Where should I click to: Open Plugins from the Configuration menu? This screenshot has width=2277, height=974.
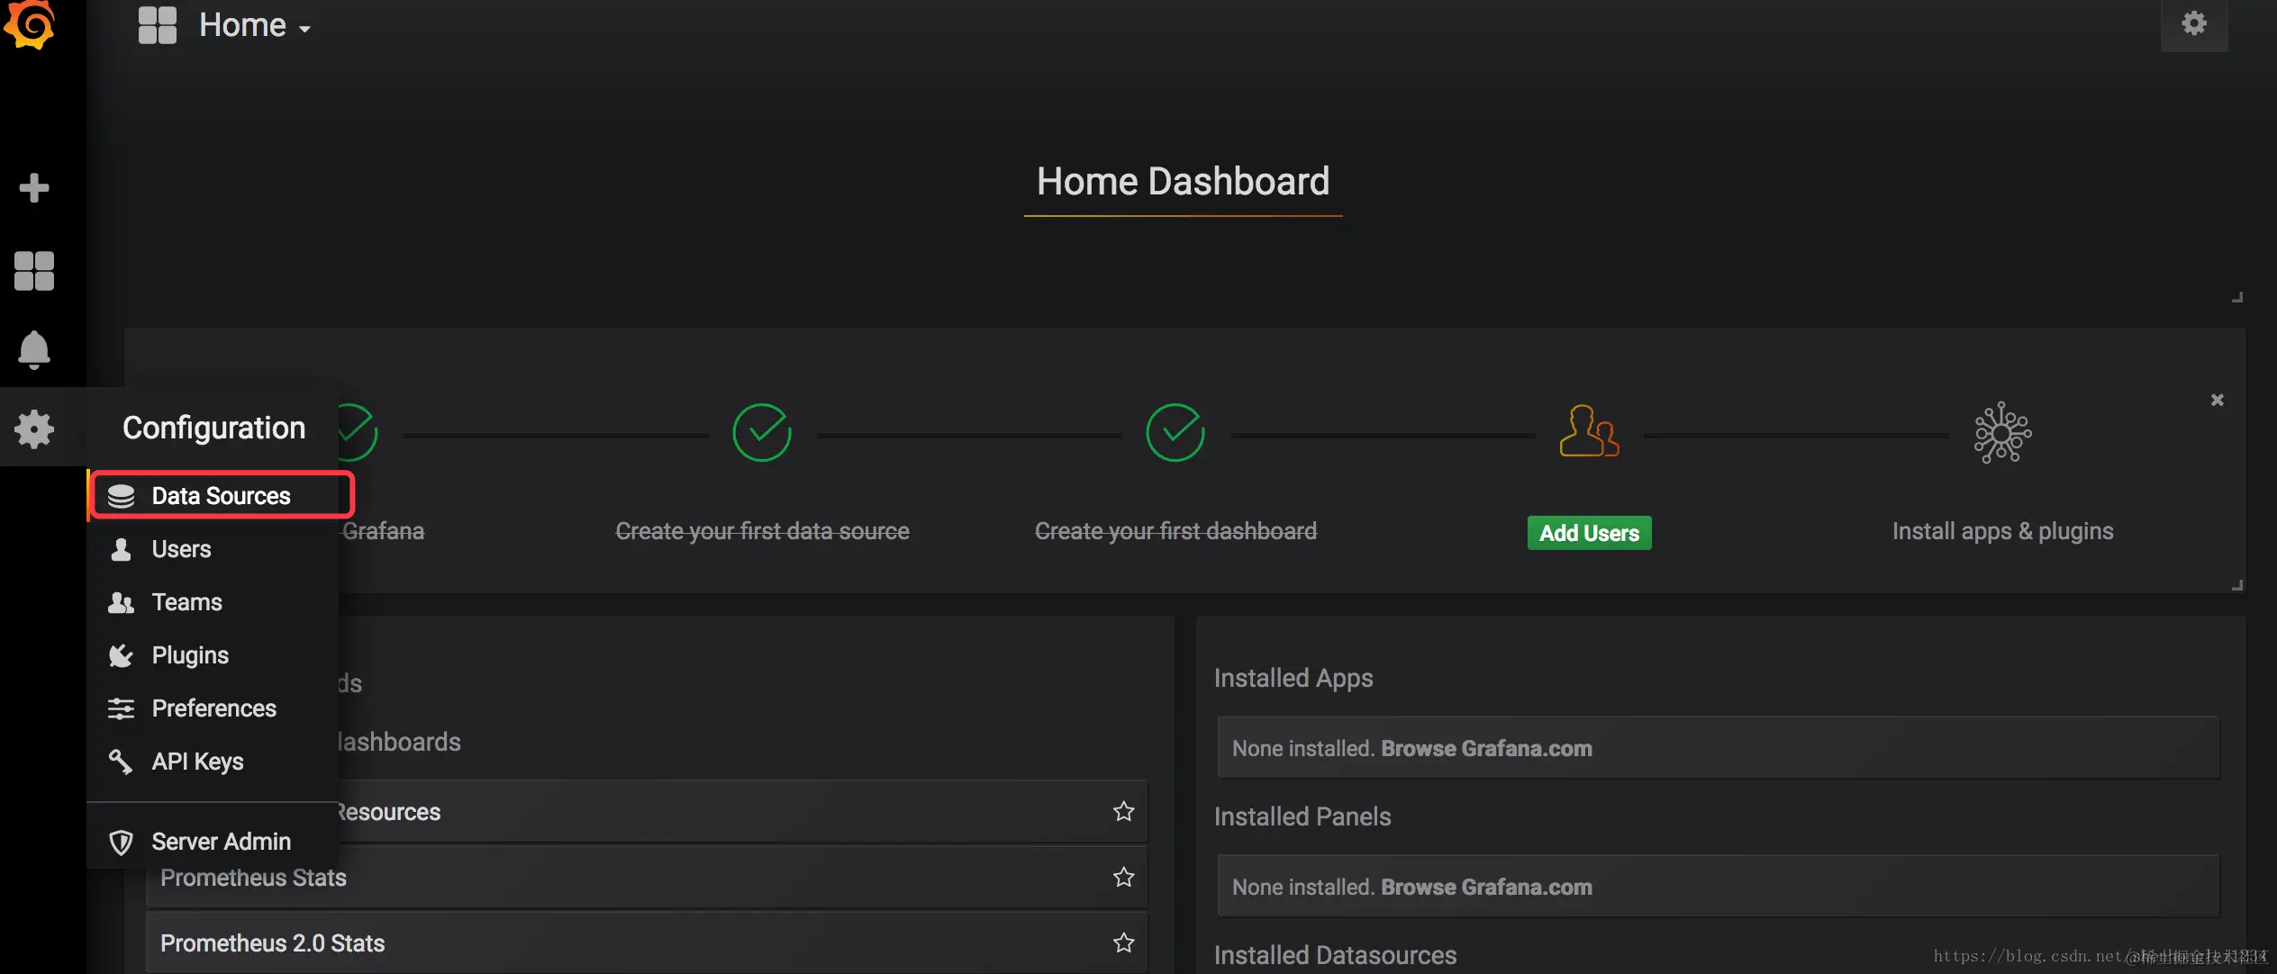click(190, 655)
